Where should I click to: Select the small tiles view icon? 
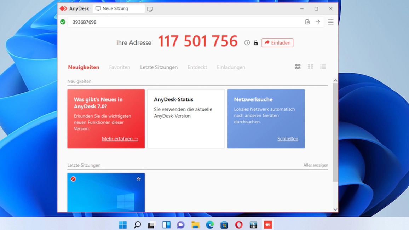[x=310, y=67]
